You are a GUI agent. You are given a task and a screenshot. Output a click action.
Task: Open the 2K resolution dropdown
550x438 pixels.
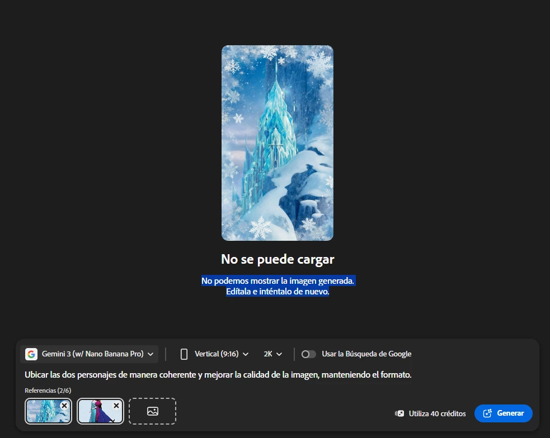click(273, 354)
